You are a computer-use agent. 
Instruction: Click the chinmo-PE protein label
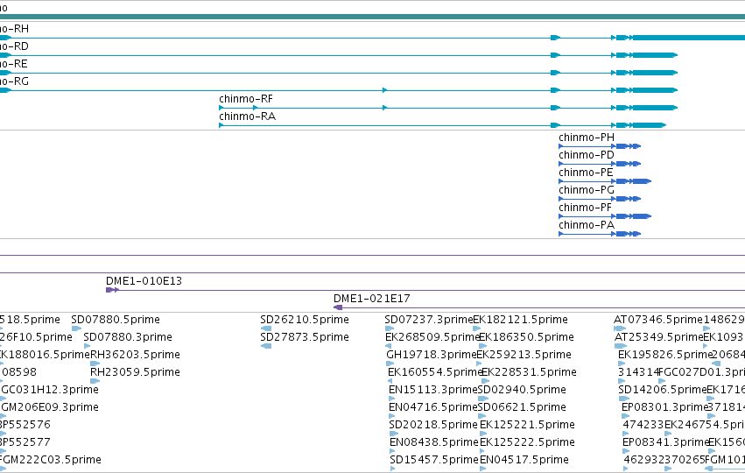pos(586,173)
